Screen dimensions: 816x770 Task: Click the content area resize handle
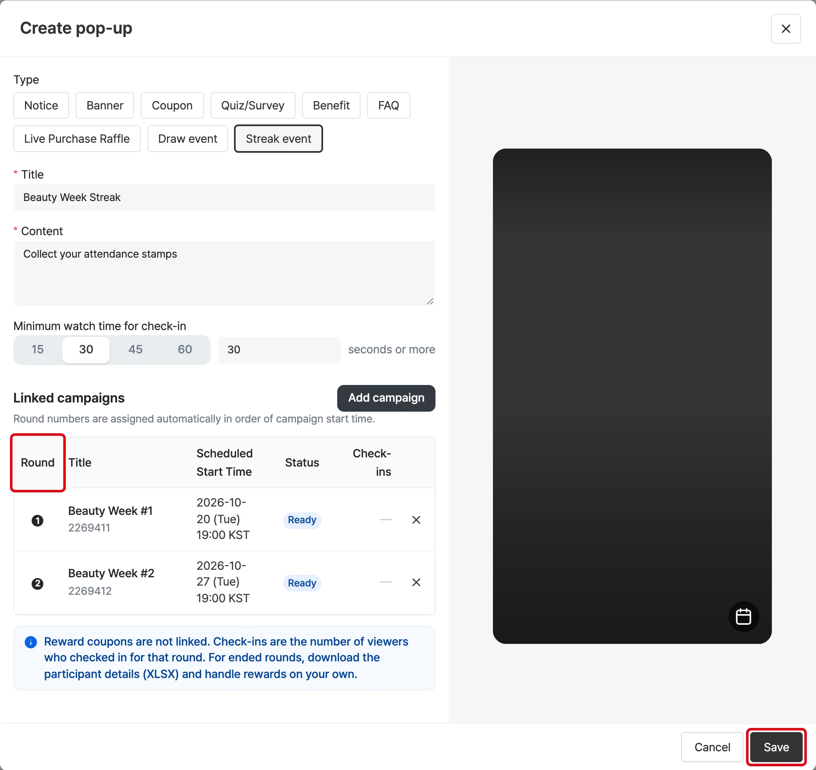point(430,301)
